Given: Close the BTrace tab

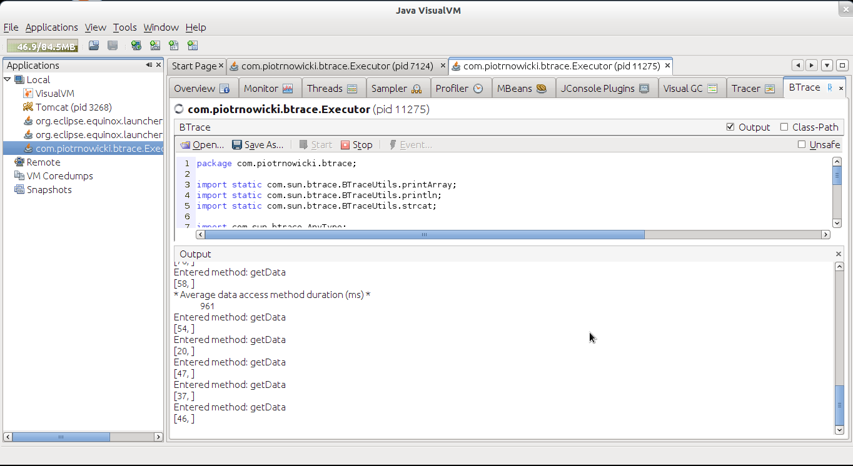Looking at the screenshot, I should point(840,88).
